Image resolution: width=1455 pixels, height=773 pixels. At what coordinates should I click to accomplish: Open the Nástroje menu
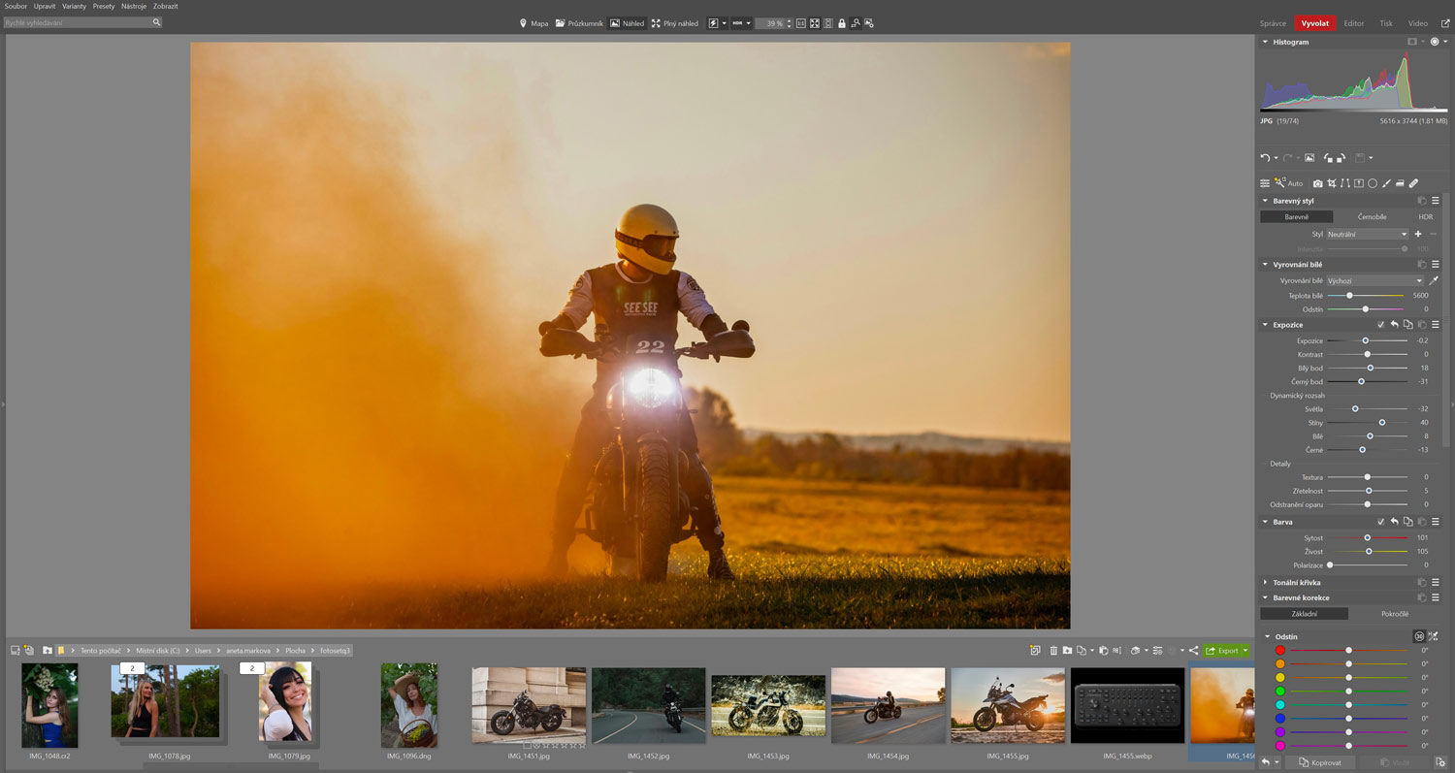[x=134, y=6]
